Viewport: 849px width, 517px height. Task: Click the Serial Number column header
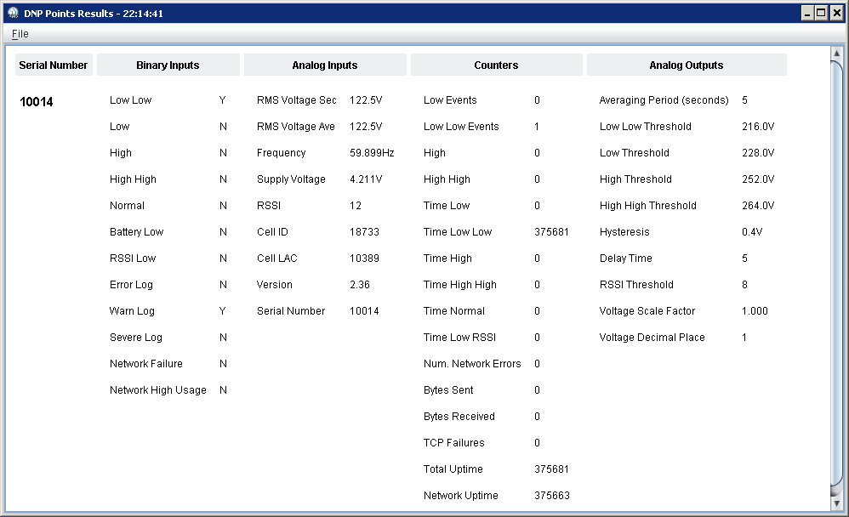[54, 65]
